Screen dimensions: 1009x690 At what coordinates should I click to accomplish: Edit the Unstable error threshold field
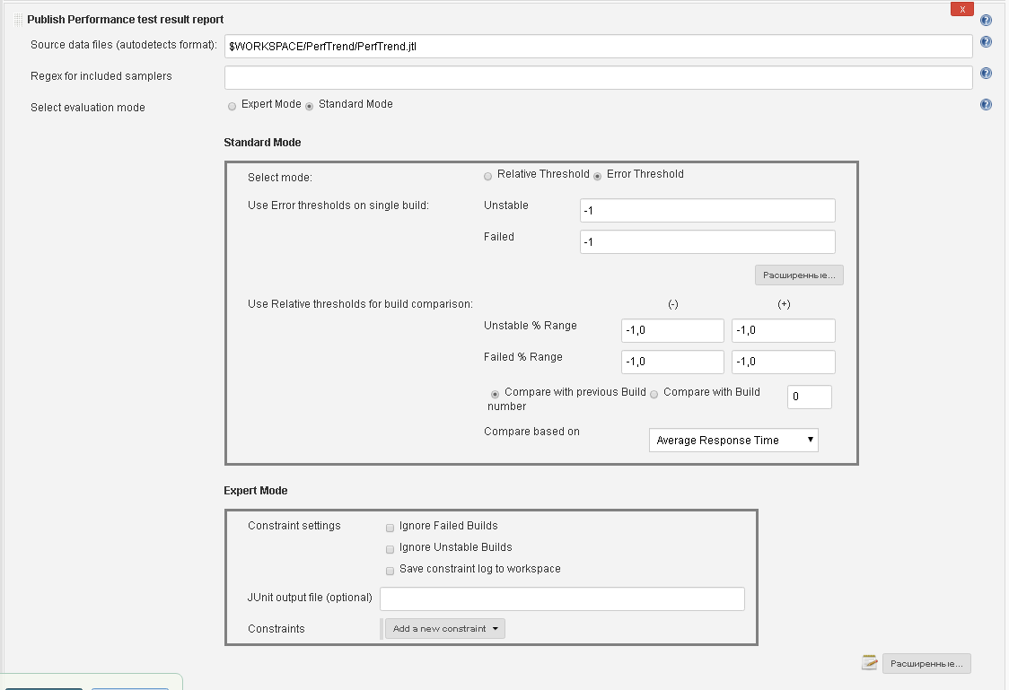point(707,210)
